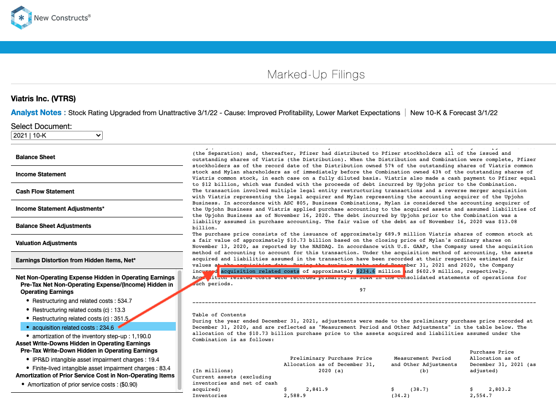Image resolution: width=556 pixels, height=398 pixels.
Task: Select Restructuring related costs (c) : 351.5
Action: pos(80,319)
